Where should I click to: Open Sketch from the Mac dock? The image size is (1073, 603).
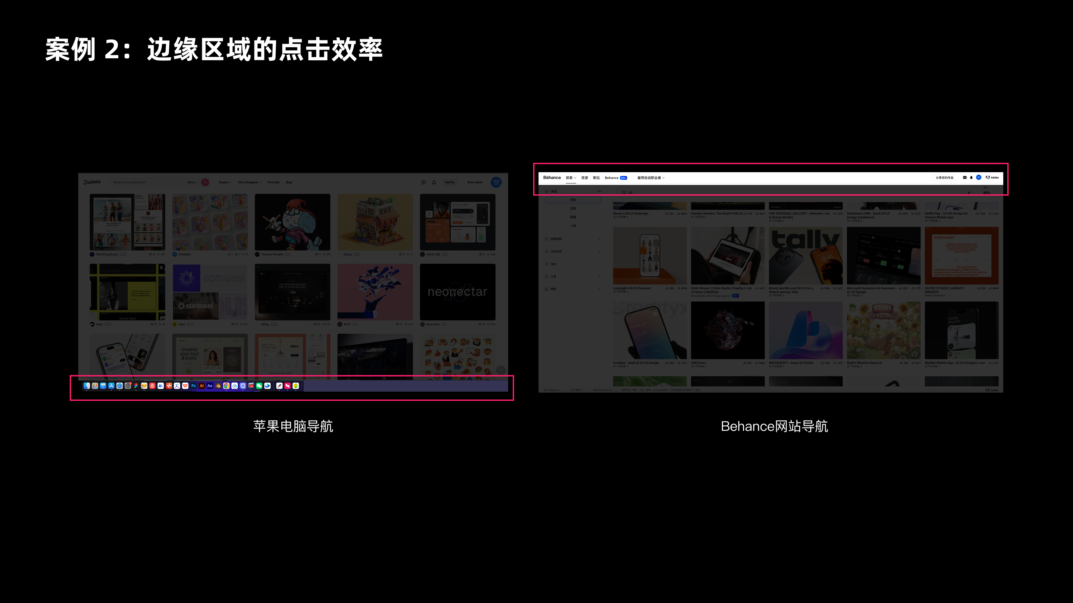(x=144, y=386)
